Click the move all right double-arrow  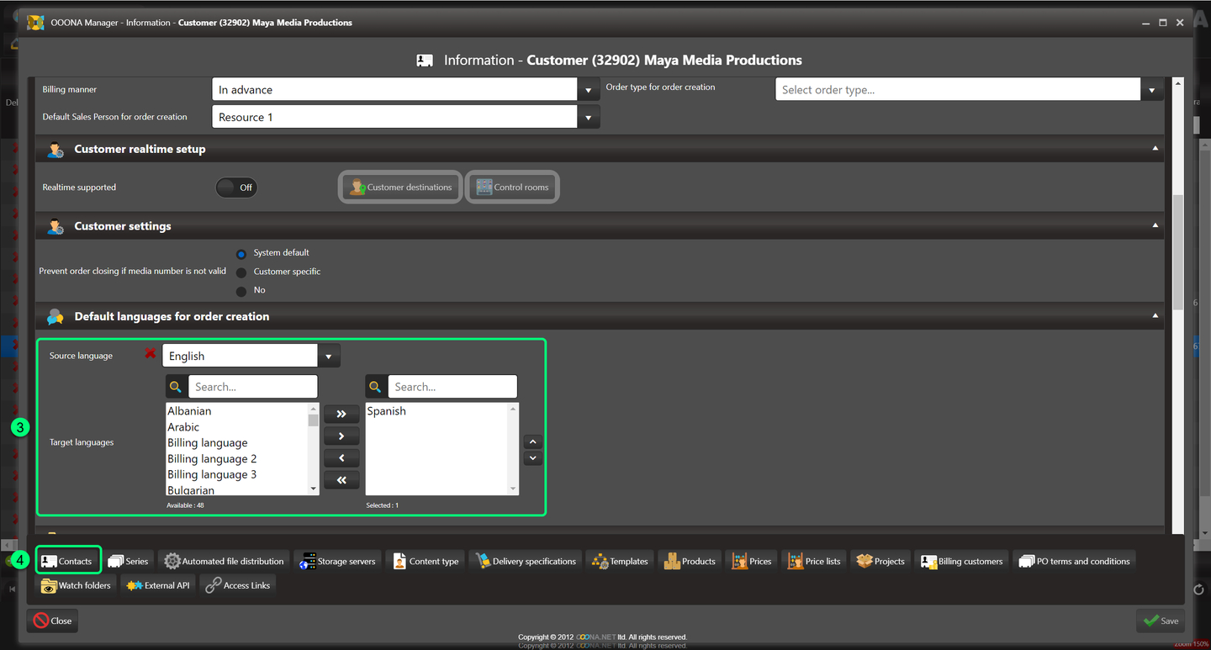tap(341, 414)
